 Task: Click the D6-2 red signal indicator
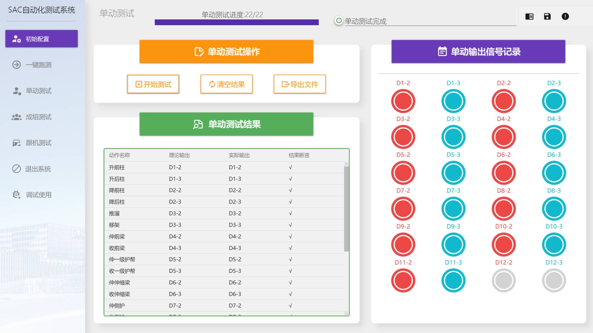(503, 173)
